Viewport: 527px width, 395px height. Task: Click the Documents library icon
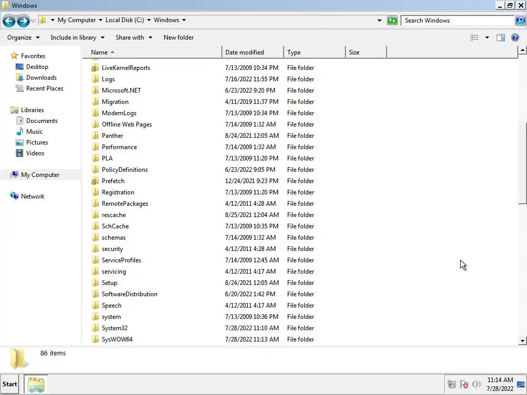[20, 120]
